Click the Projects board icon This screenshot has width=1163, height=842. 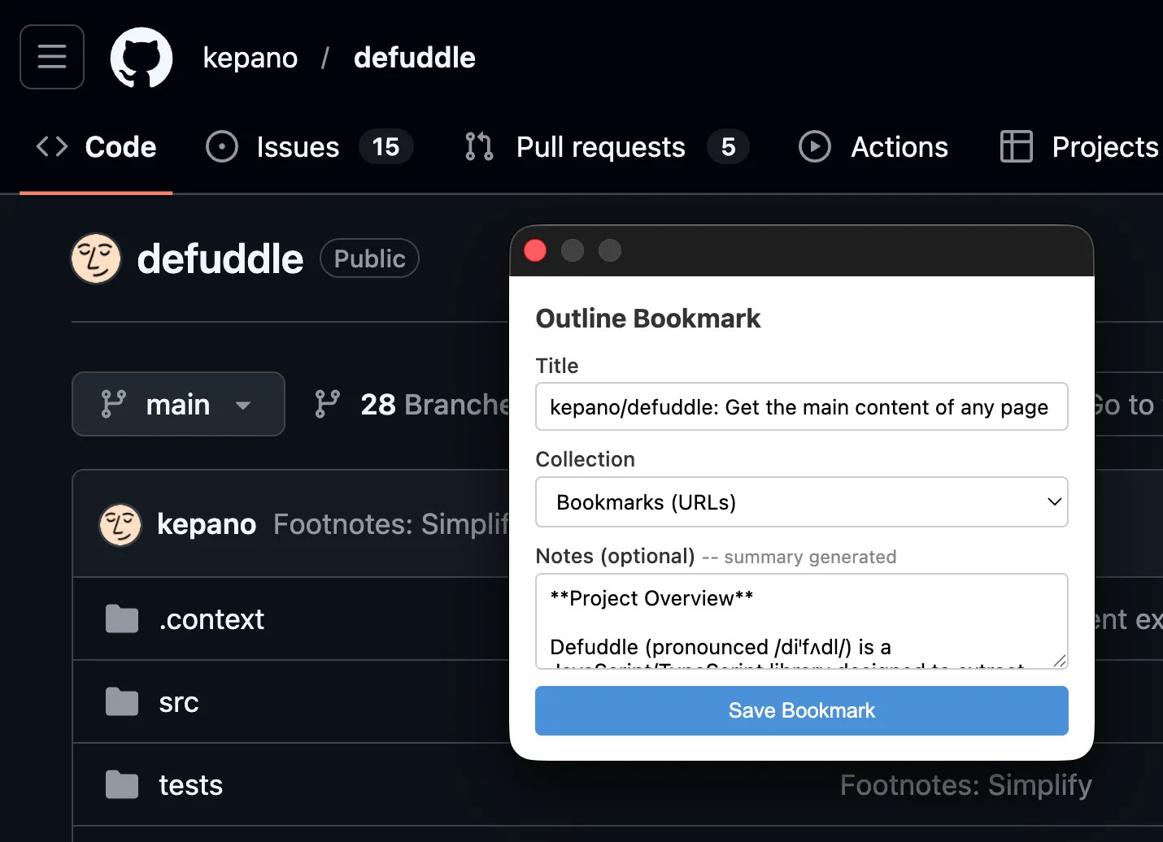coord(1015,146)
